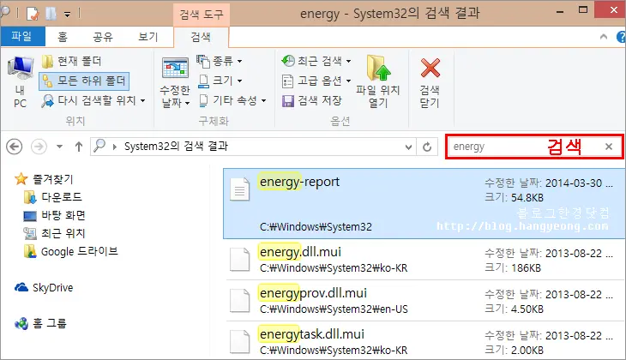Click the new folder icon in quick access toolbar

coord(51,14)
